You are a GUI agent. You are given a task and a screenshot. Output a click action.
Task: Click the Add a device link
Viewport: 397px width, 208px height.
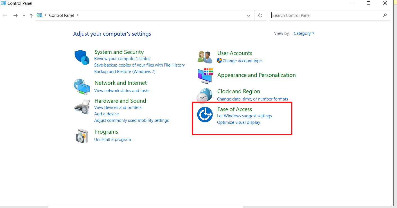click(106, 114)
